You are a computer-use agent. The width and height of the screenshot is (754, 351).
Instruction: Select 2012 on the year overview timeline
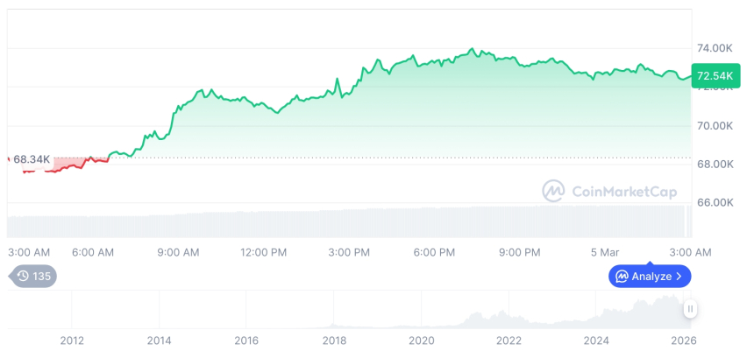pos(72,340)
